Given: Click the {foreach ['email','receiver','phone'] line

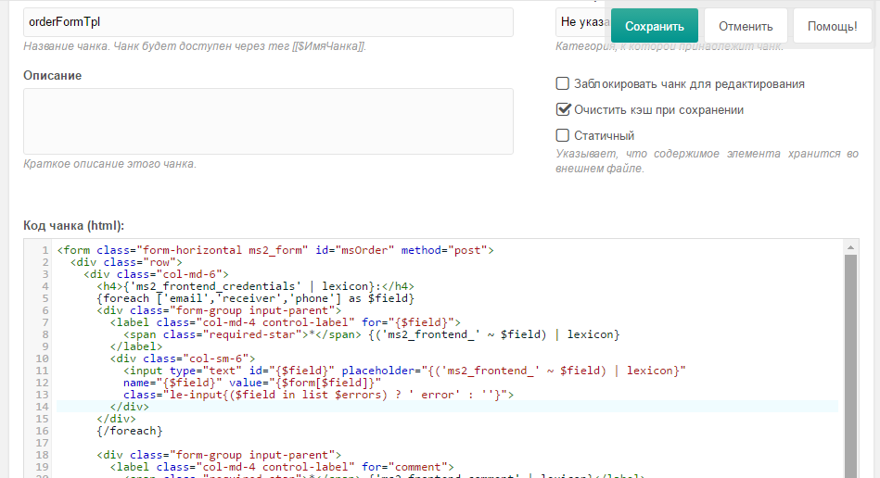Looking at the screenshot, I should click(255, 298).
